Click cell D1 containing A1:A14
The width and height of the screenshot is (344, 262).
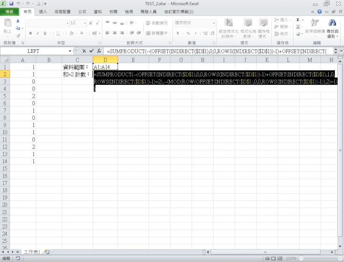click(x=105, y=67)
